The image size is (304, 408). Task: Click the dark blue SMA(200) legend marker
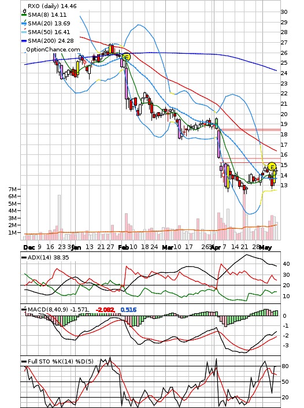(x=24, y=40)
